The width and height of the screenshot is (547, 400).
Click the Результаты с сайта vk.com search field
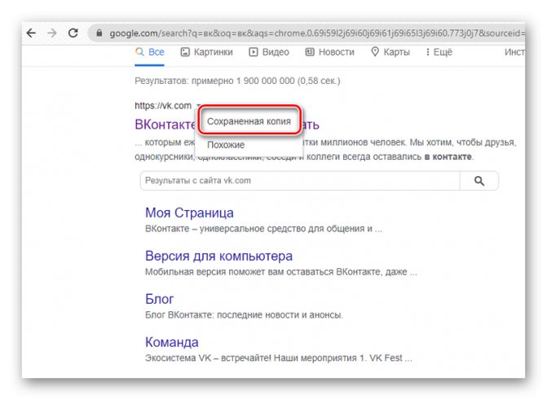point(300,181)
